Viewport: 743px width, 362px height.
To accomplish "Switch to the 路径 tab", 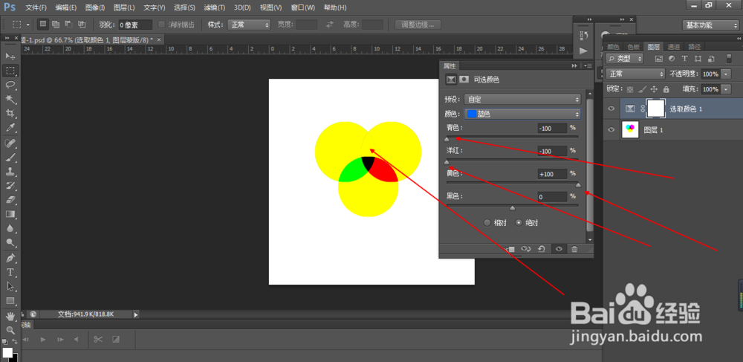I will tap(694, 46).
